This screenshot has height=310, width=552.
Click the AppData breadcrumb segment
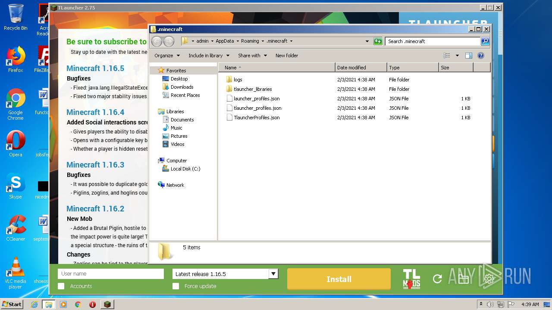pyautogui.click(x=225, y=41)
